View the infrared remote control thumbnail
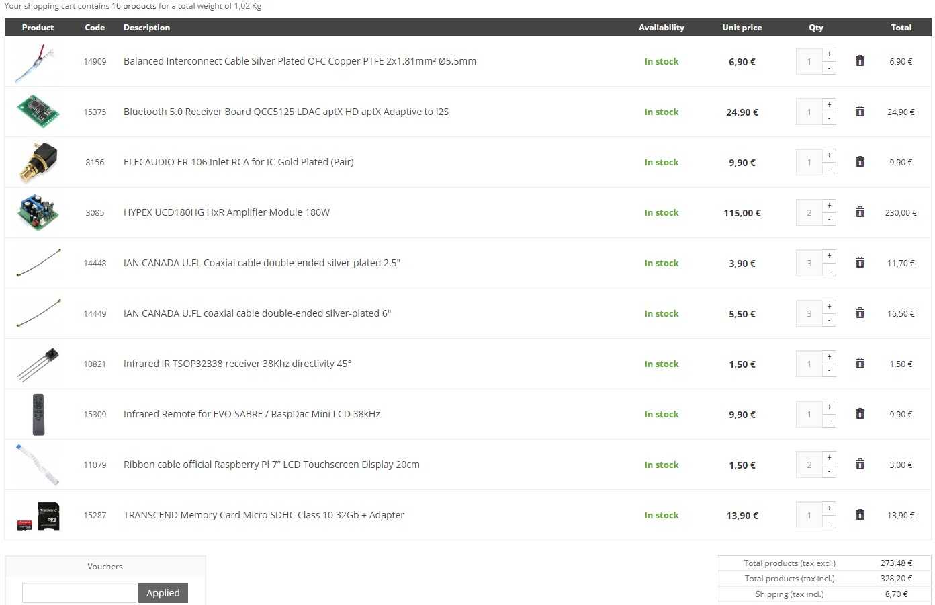Screen dimensions: 935x605 (x=38, y=414)
